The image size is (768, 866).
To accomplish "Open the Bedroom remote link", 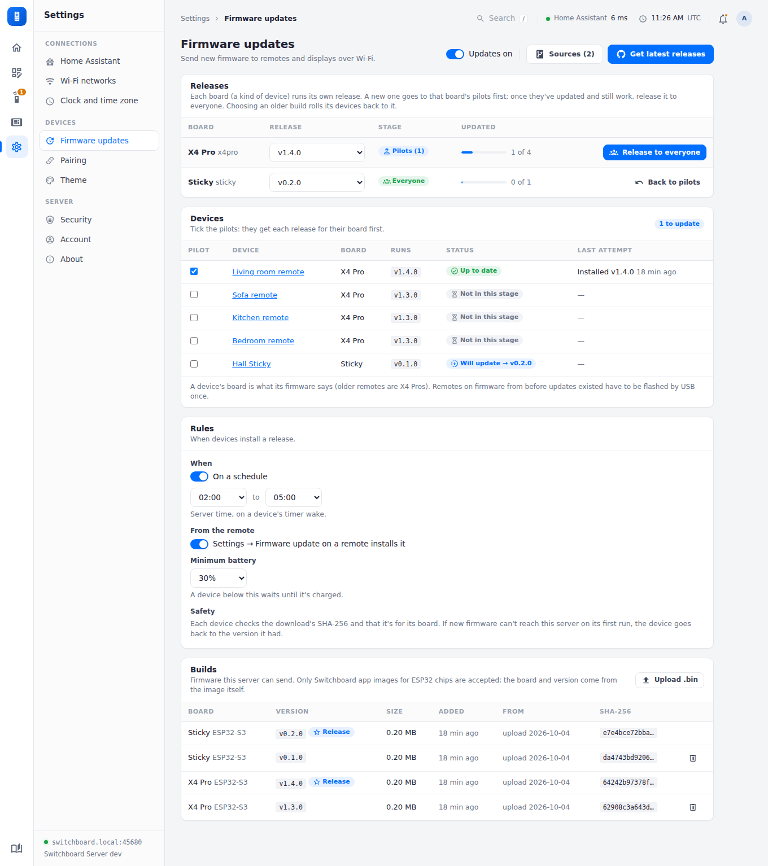I will tap(263, 341).
